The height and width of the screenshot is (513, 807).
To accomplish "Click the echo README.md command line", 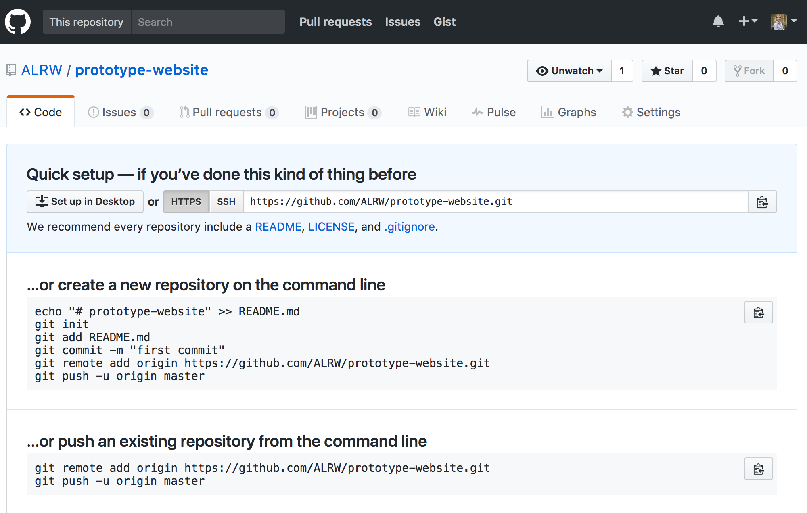I will coord(167,311).
